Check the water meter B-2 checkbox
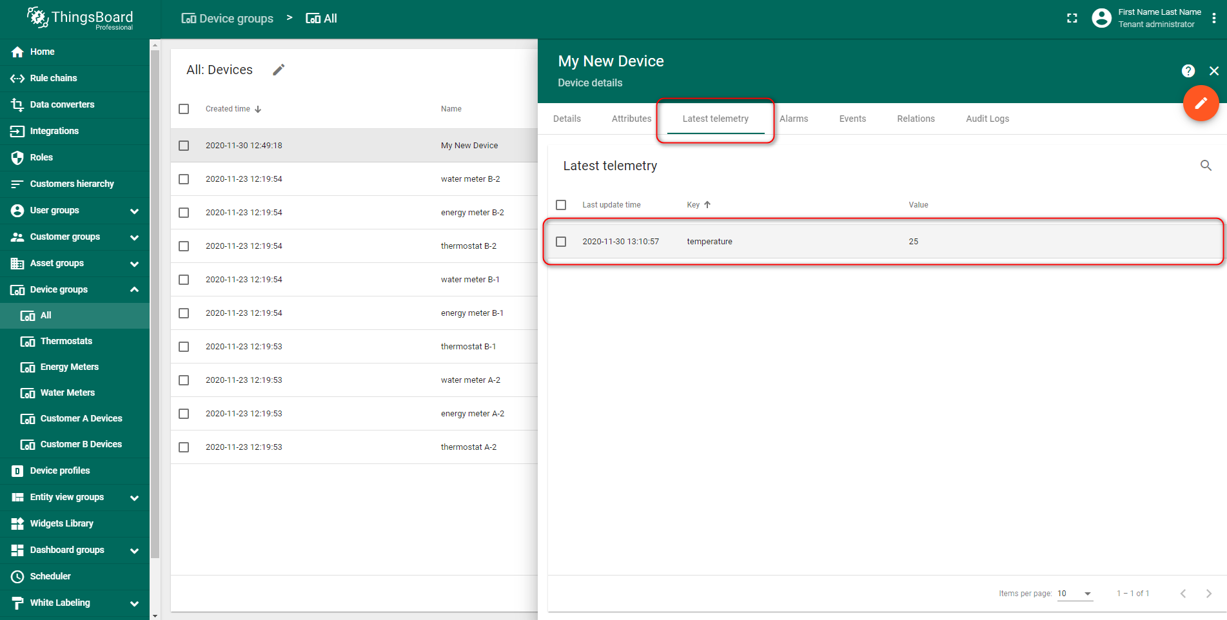Image resolution: width=1227 pixels, height=620 pixels. 184,179
